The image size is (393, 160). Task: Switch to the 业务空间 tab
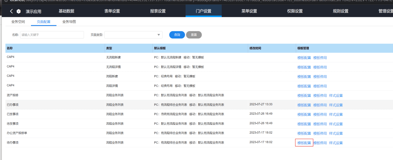(x=18, y=22)
